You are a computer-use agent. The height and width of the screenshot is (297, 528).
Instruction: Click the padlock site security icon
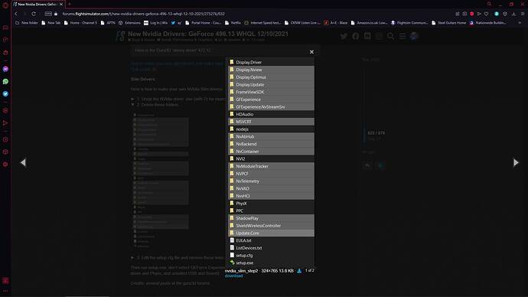coord(56,14)
